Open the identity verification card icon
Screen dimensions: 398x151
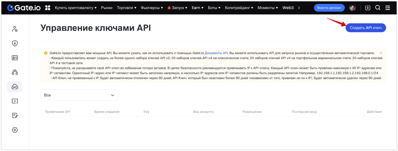point(15,58)
